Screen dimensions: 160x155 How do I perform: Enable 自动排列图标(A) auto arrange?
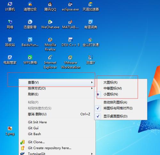pyautogui.click(x=115, y=102)
